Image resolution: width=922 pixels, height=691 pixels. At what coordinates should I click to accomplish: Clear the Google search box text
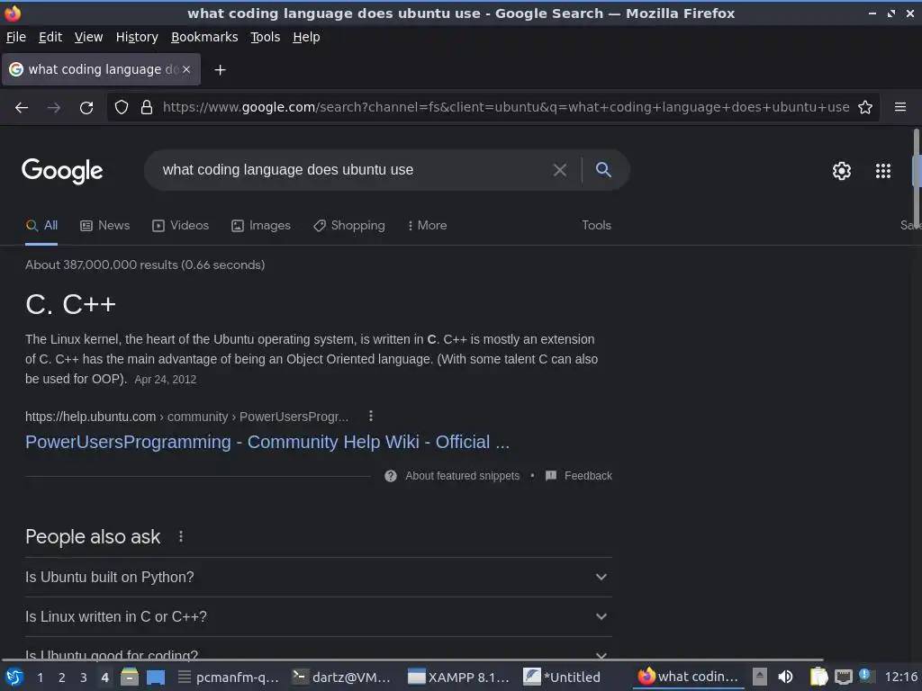pos(560,170)
